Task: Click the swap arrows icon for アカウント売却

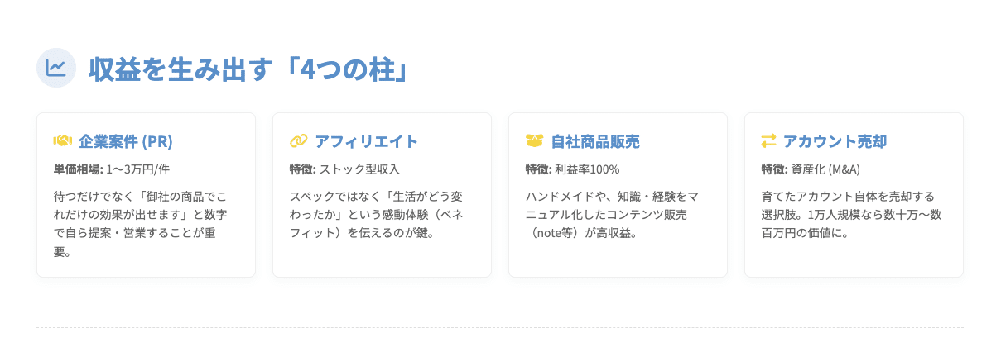Action: [769, 141]
